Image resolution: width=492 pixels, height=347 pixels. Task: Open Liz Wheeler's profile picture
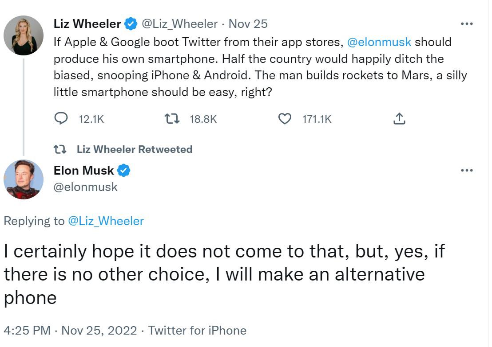(x=23, y=35)
